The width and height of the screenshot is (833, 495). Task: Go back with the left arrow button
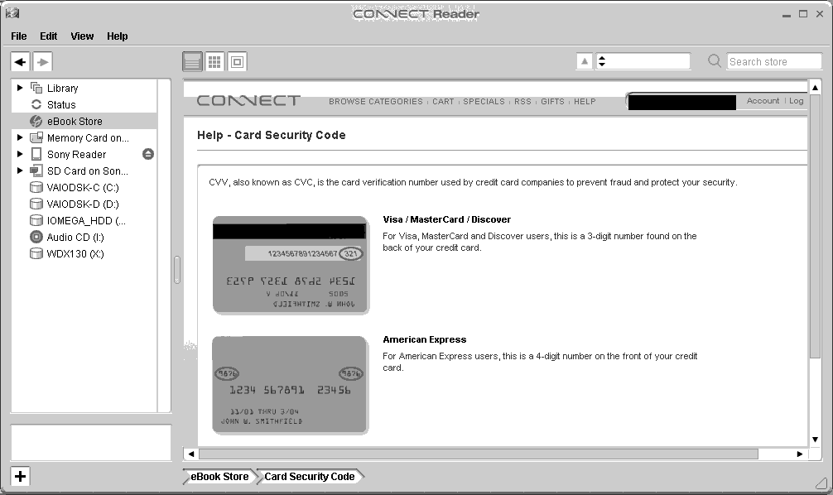pos(20,61)
